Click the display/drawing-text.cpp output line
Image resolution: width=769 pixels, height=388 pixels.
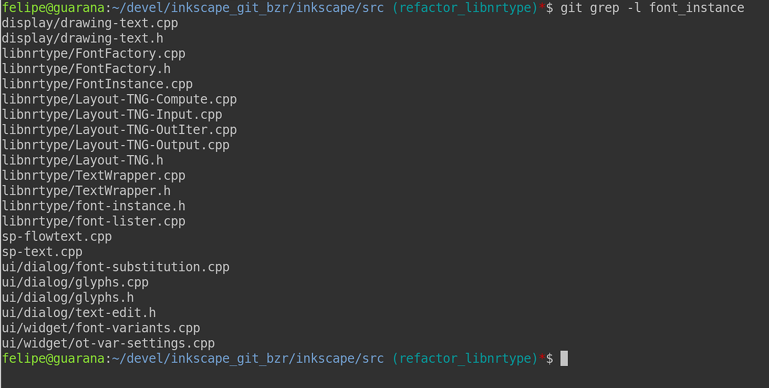coord(90,23)
